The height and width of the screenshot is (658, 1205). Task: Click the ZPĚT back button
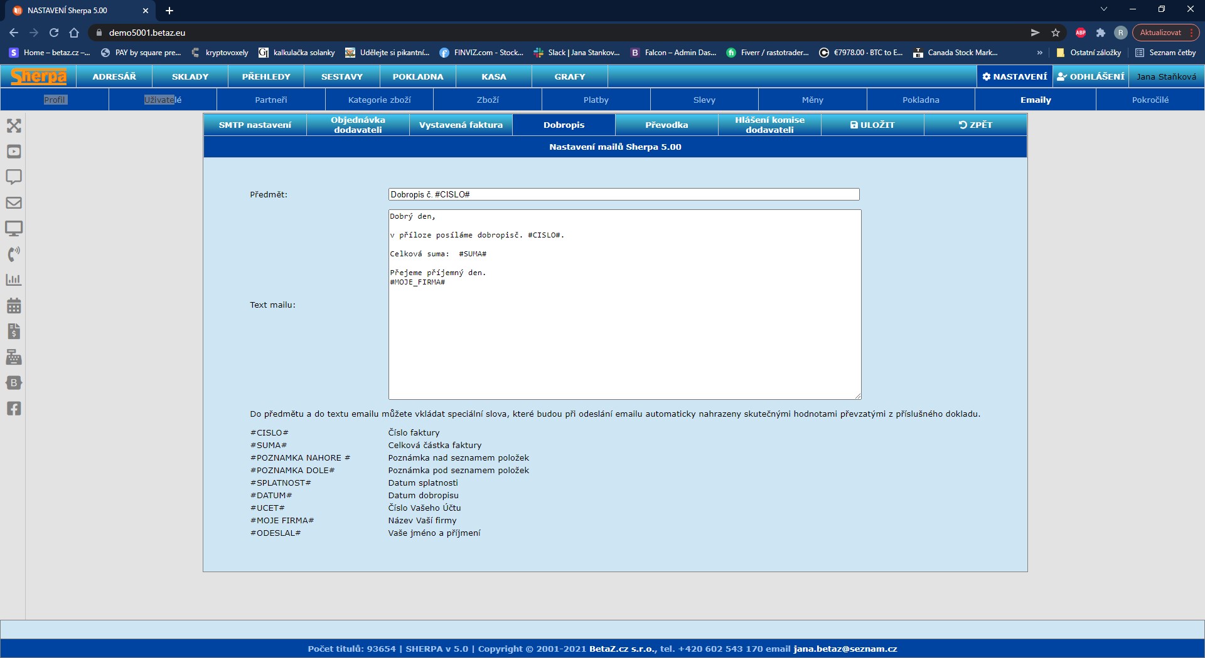(x=975, y=125)
